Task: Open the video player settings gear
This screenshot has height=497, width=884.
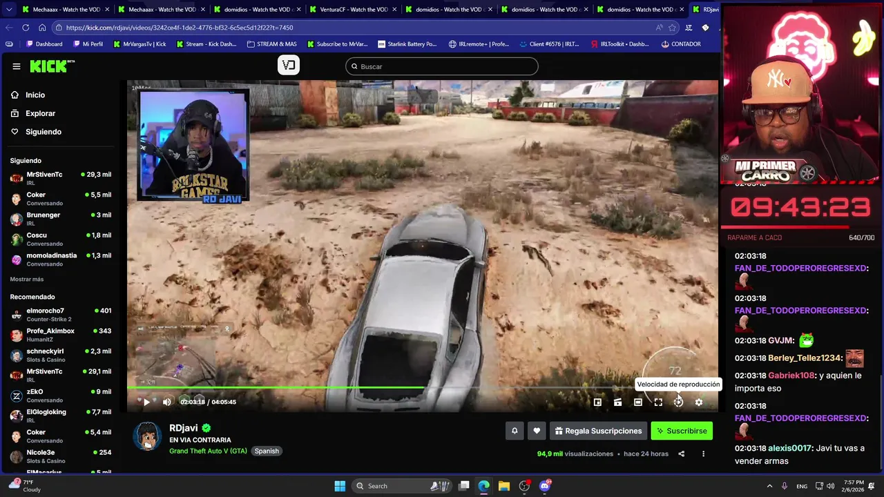Action: (x=699, y=402)
